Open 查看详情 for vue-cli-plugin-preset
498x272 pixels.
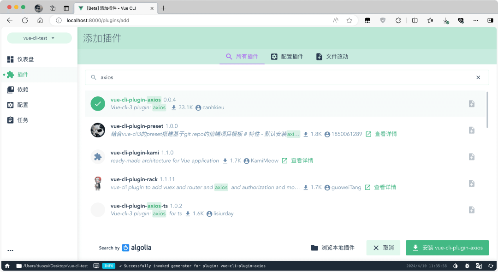pos(381,134)
